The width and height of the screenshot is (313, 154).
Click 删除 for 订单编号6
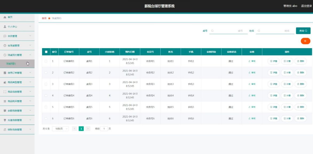click(x=301, y=119)
